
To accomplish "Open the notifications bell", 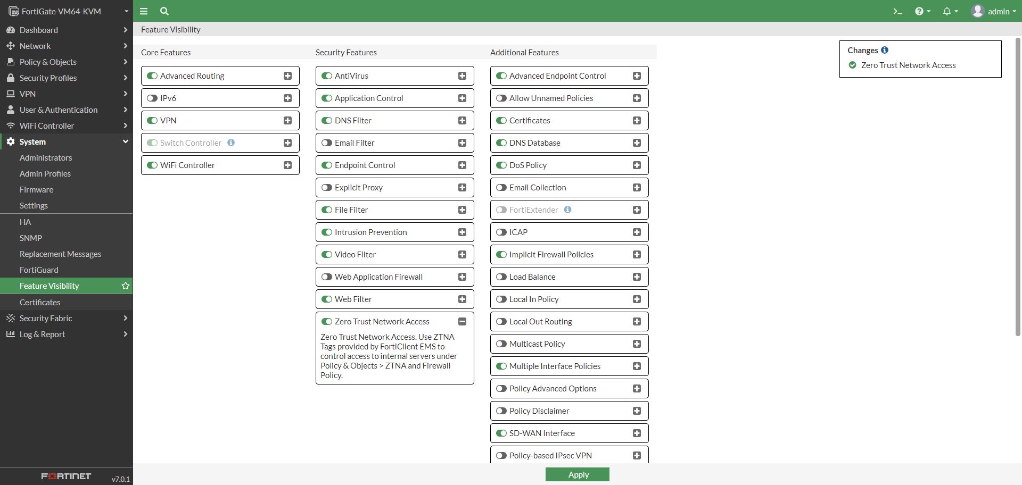I will (950, 11).
